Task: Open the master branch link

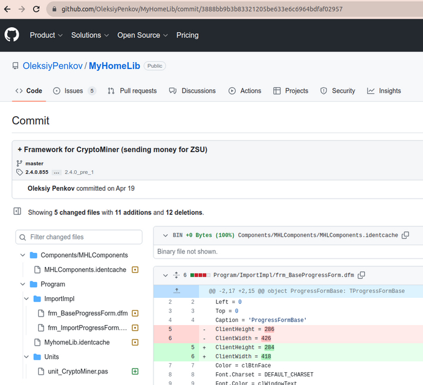Action: click(x=34, y=163)
